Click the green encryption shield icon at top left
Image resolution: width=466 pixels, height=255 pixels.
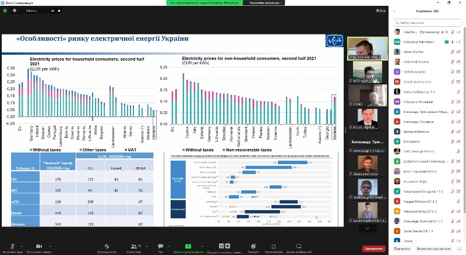click(x=5, y=10)
